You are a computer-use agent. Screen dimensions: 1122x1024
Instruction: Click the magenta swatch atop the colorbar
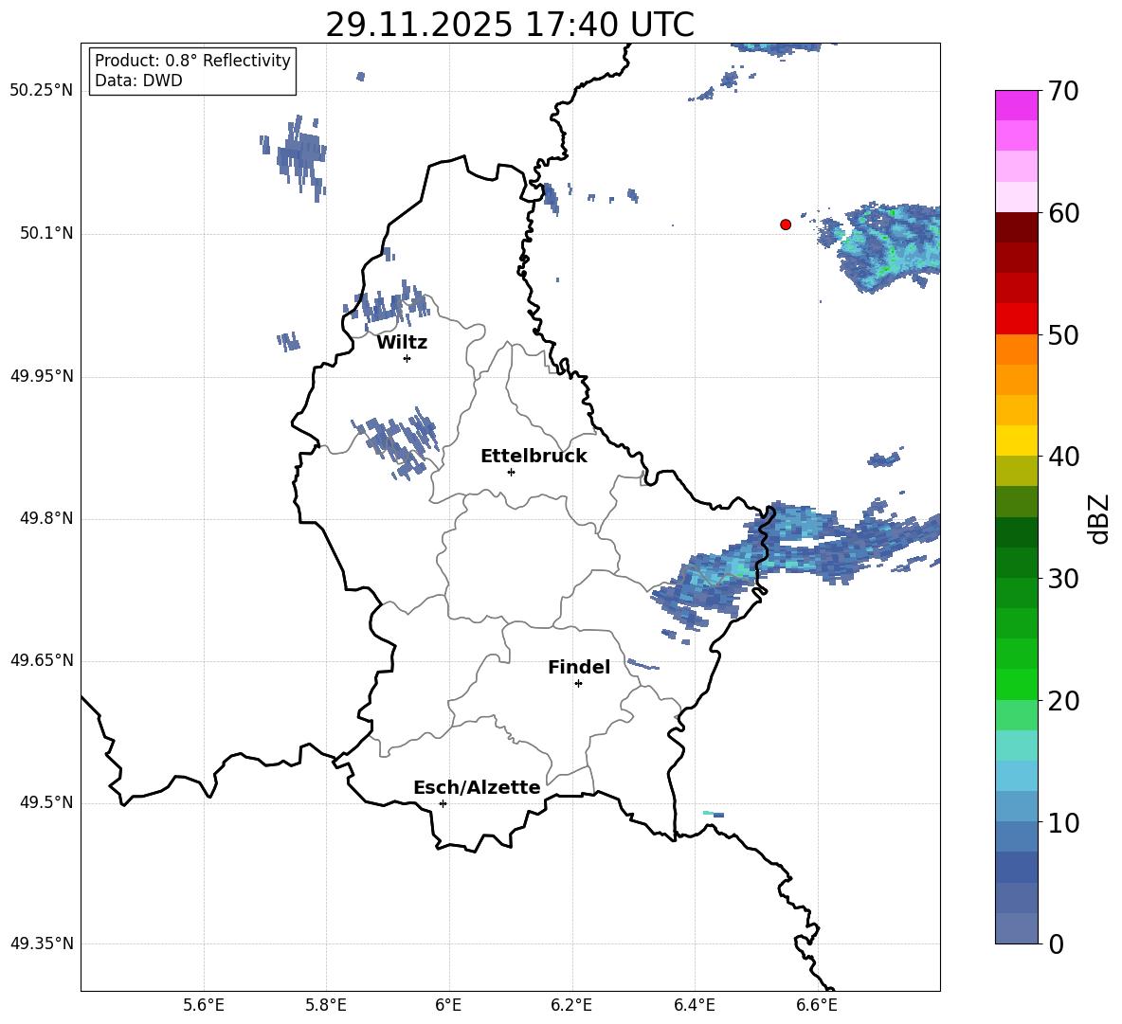(x=1016, y=105)
